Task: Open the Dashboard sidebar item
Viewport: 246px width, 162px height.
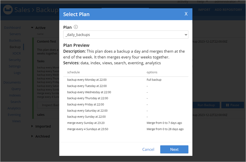Action: click(x=12, y=28)
